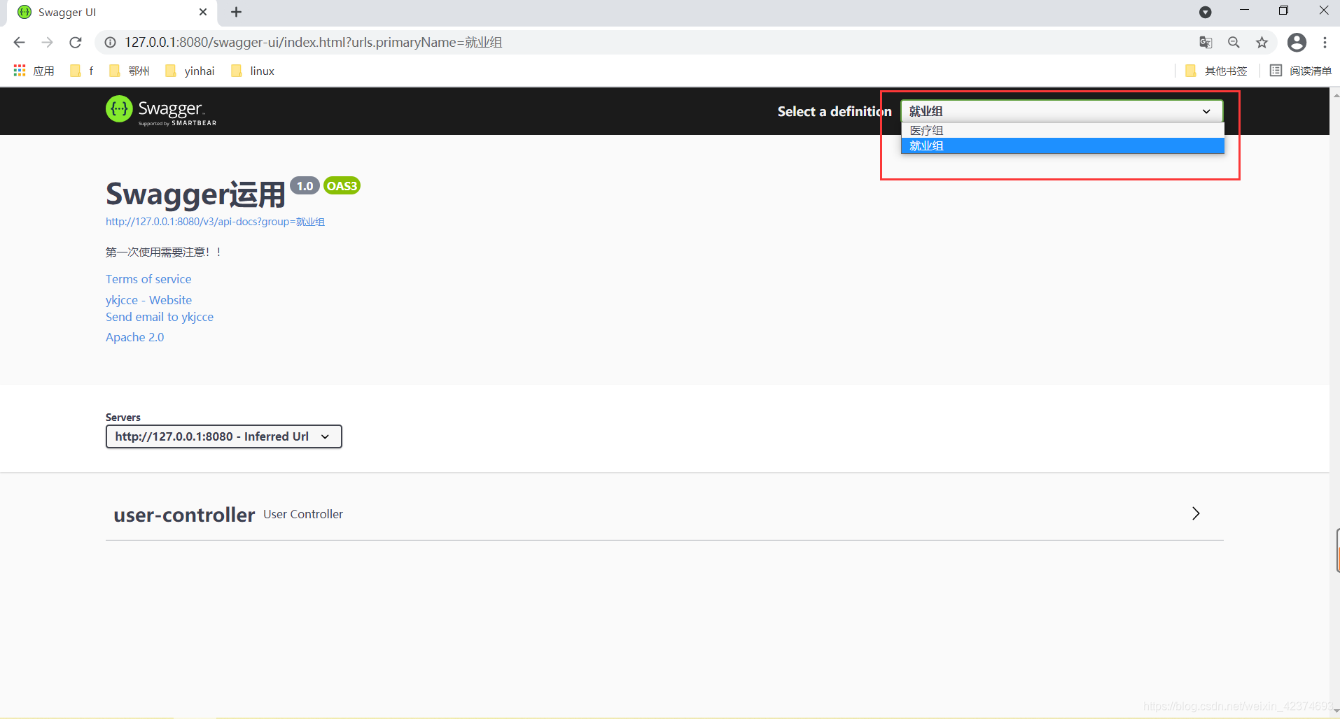Minimize the browser window
The height and width of the screenshot is (719, 1340).
(x=1244, y=10)
